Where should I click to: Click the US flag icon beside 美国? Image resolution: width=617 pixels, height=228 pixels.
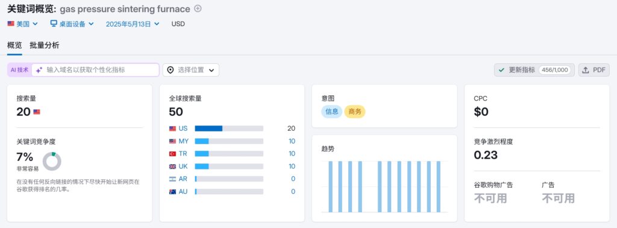(11, 24)
